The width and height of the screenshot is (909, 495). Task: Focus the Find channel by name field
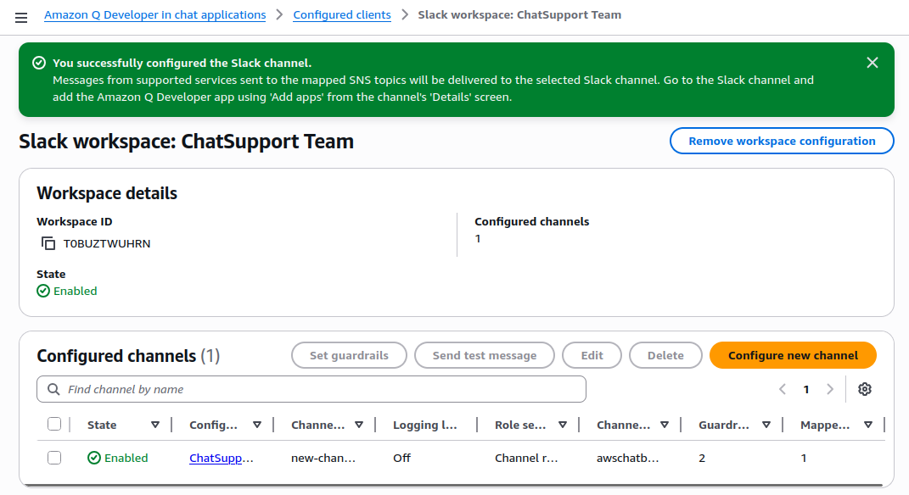coord(311,389)
